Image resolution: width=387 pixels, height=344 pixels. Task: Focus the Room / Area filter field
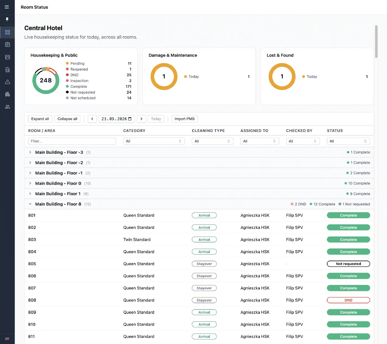(x=72, y=141)
